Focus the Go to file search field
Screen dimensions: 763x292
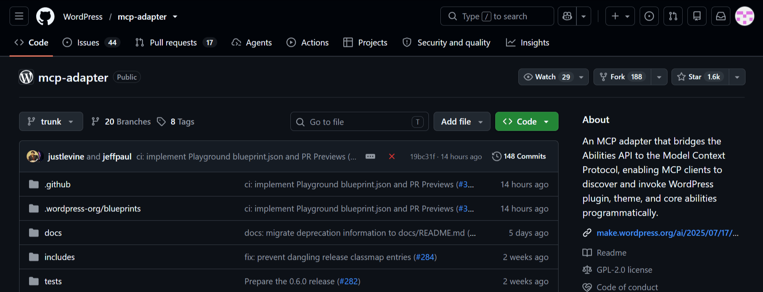(360, 122)
